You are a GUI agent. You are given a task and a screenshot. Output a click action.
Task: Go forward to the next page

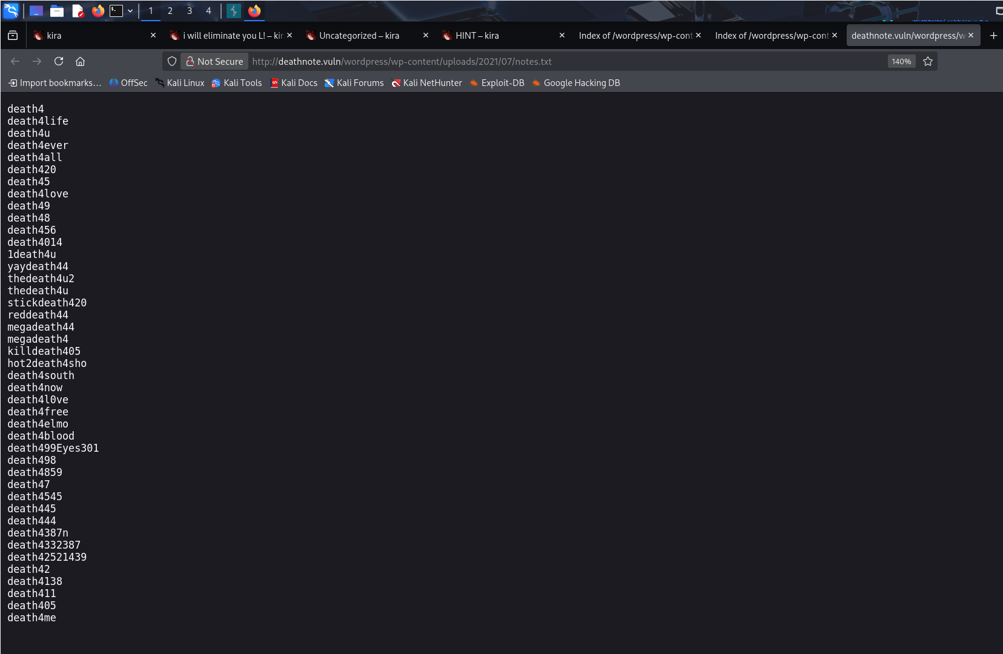(37, 61)
